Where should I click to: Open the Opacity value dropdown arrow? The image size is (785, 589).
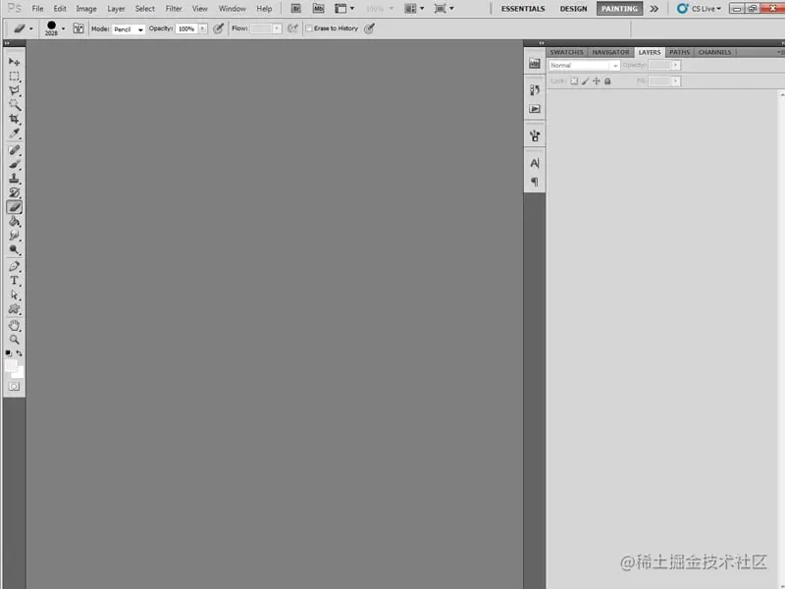(676, 64)
